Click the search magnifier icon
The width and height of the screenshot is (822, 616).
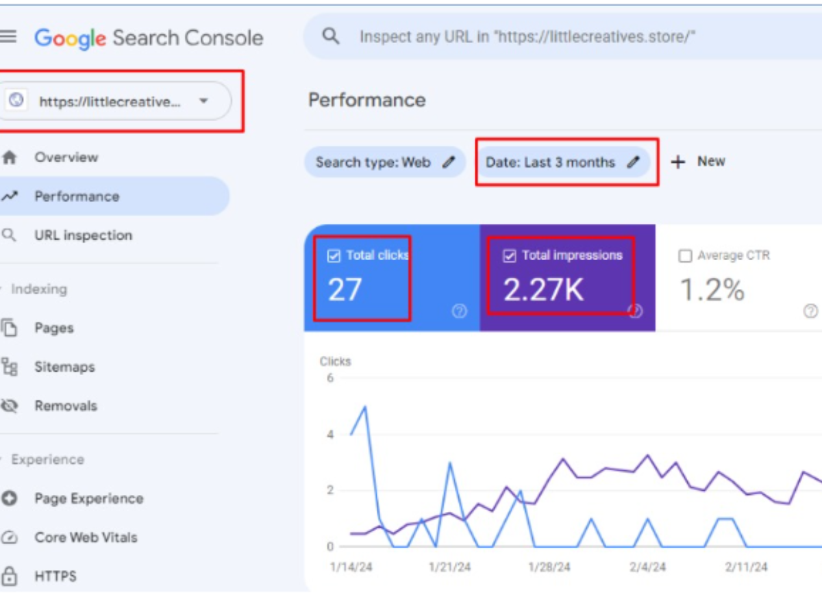point(331,36)
